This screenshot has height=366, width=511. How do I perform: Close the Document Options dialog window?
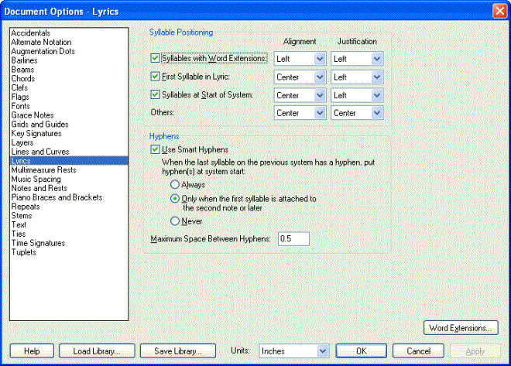pos(500,12)
